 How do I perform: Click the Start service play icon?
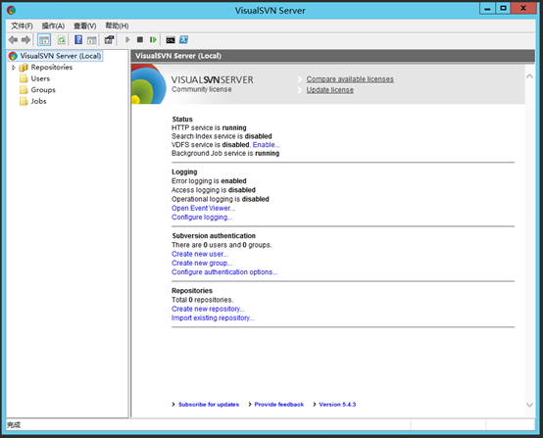pos(127,40)
